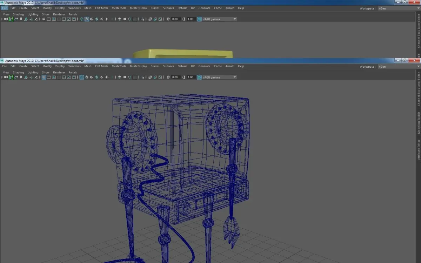Viewport: 421px width, 263px height.
Task: Open camera attributes icon in front window
Action: (x=16, y=77)
